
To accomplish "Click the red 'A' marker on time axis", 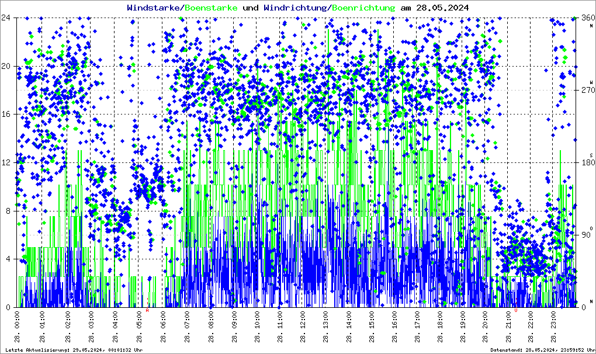I will (147, 311).
